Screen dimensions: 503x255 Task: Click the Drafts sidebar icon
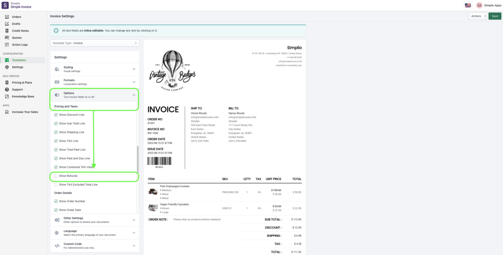coord(7,24)
